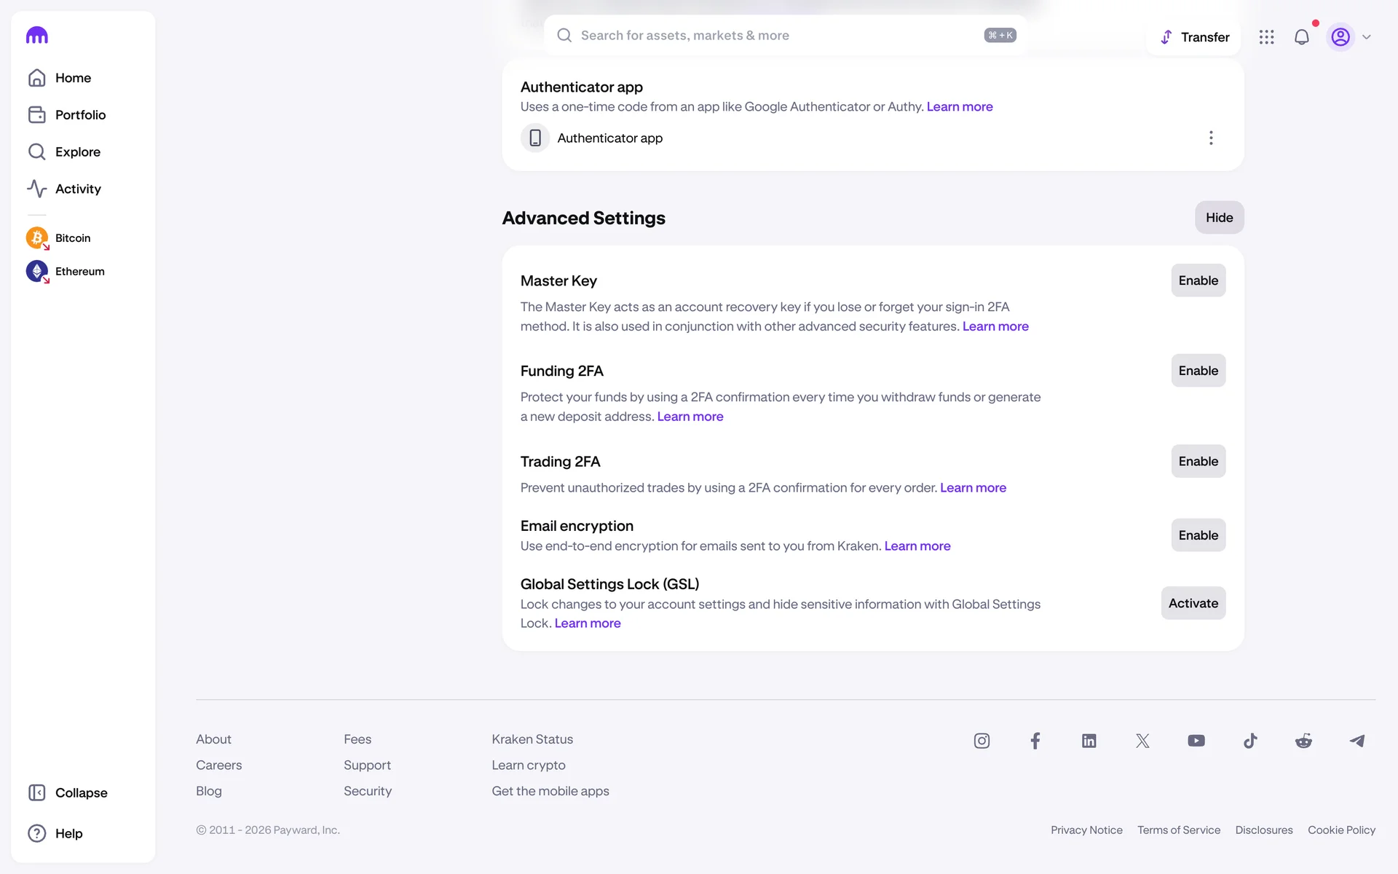This screenshot has width=1398, height=874.
Task: Open Kraken's Reddit page icon
Action: click(1303, 741)
